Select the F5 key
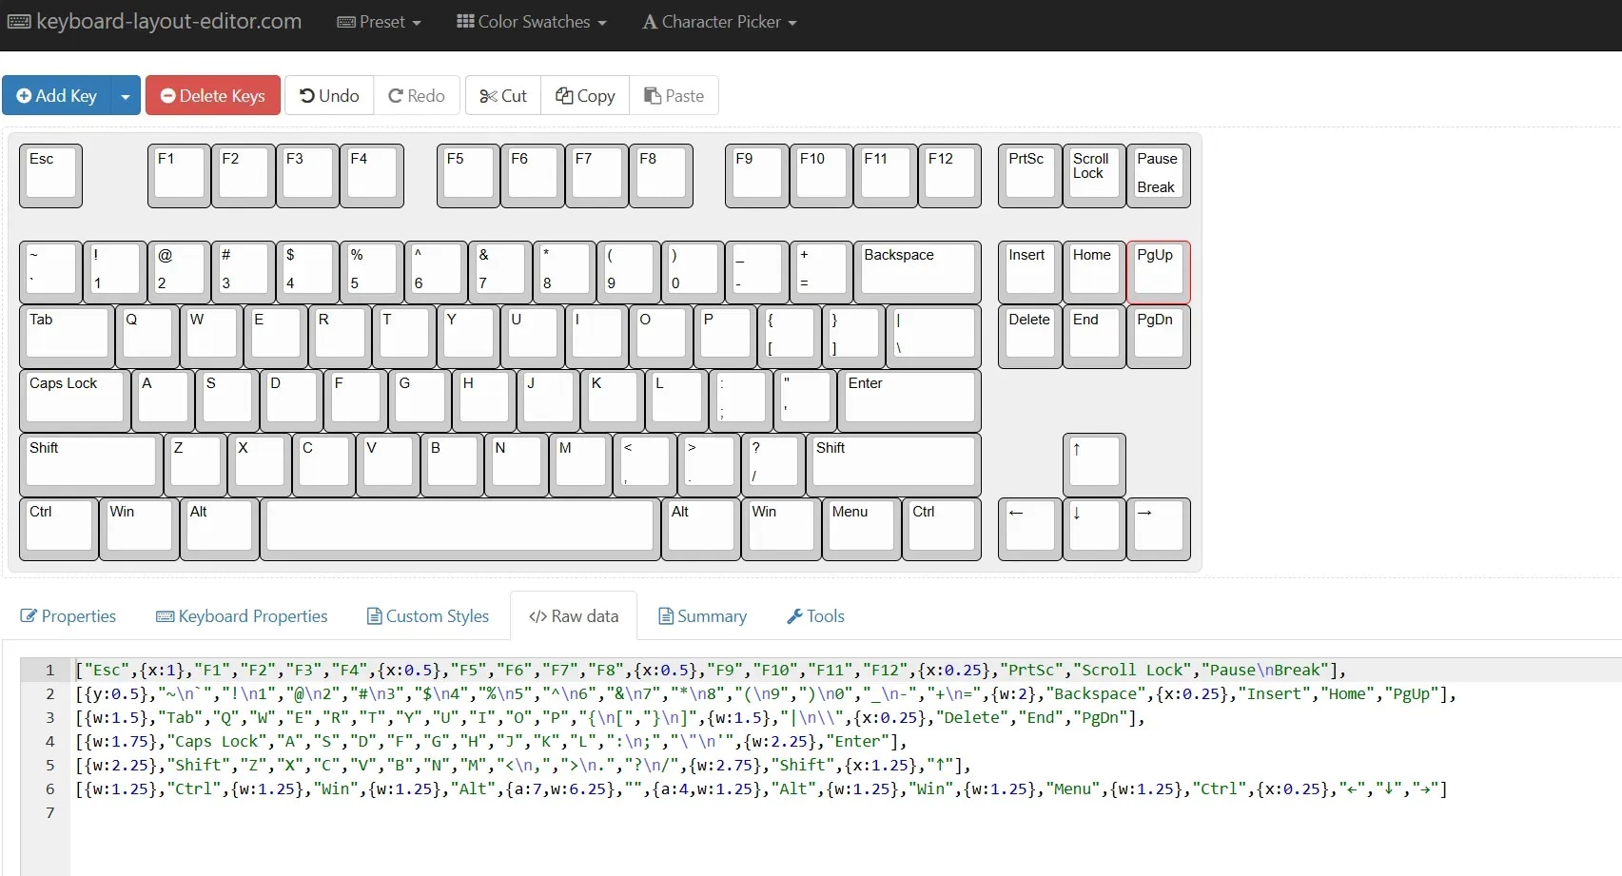This screenshot has width=1622, height=876. pos(468,175)
